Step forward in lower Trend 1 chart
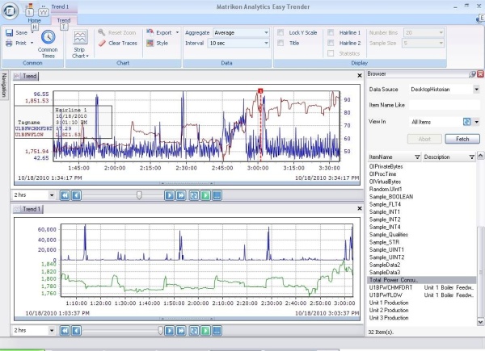The width and height of the screenshot is (485, 351). (x=169, y=331)
